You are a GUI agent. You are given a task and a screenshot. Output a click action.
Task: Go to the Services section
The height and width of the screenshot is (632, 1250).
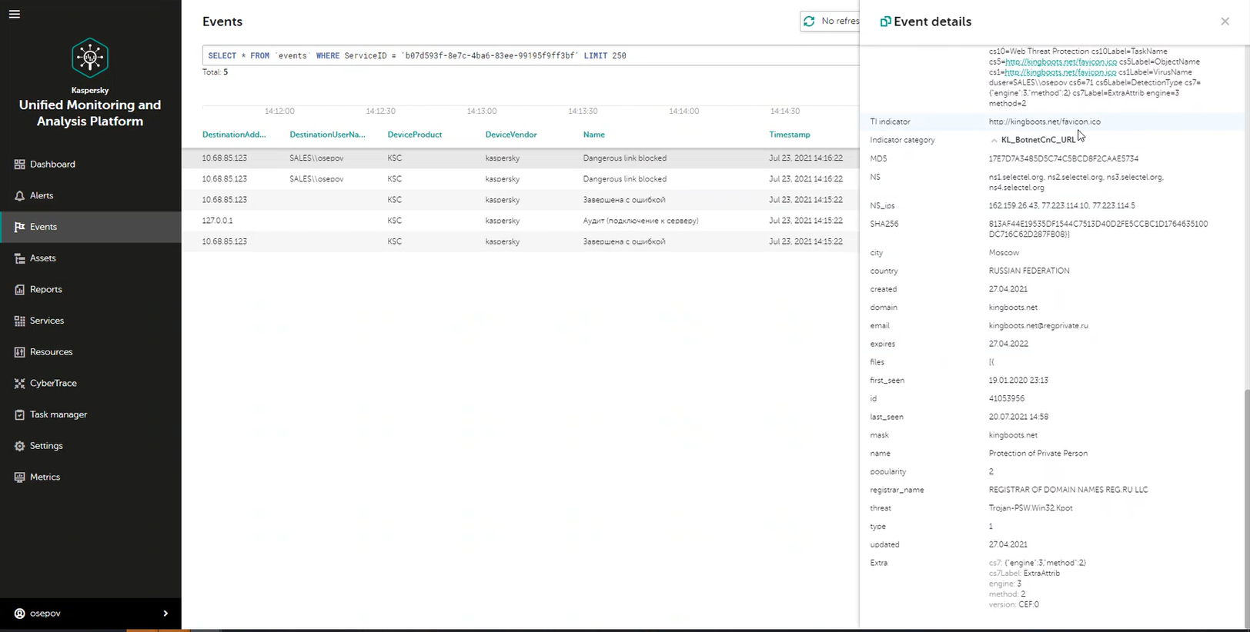pyautogui.click(x=46, y=321)
